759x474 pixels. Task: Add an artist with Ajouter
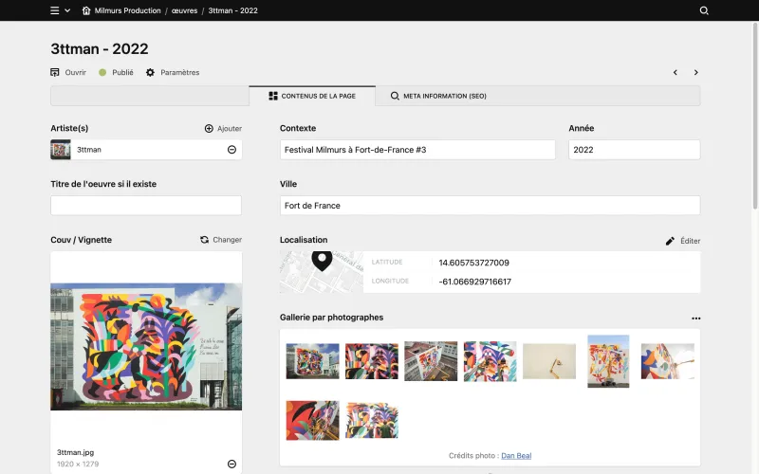223,128
